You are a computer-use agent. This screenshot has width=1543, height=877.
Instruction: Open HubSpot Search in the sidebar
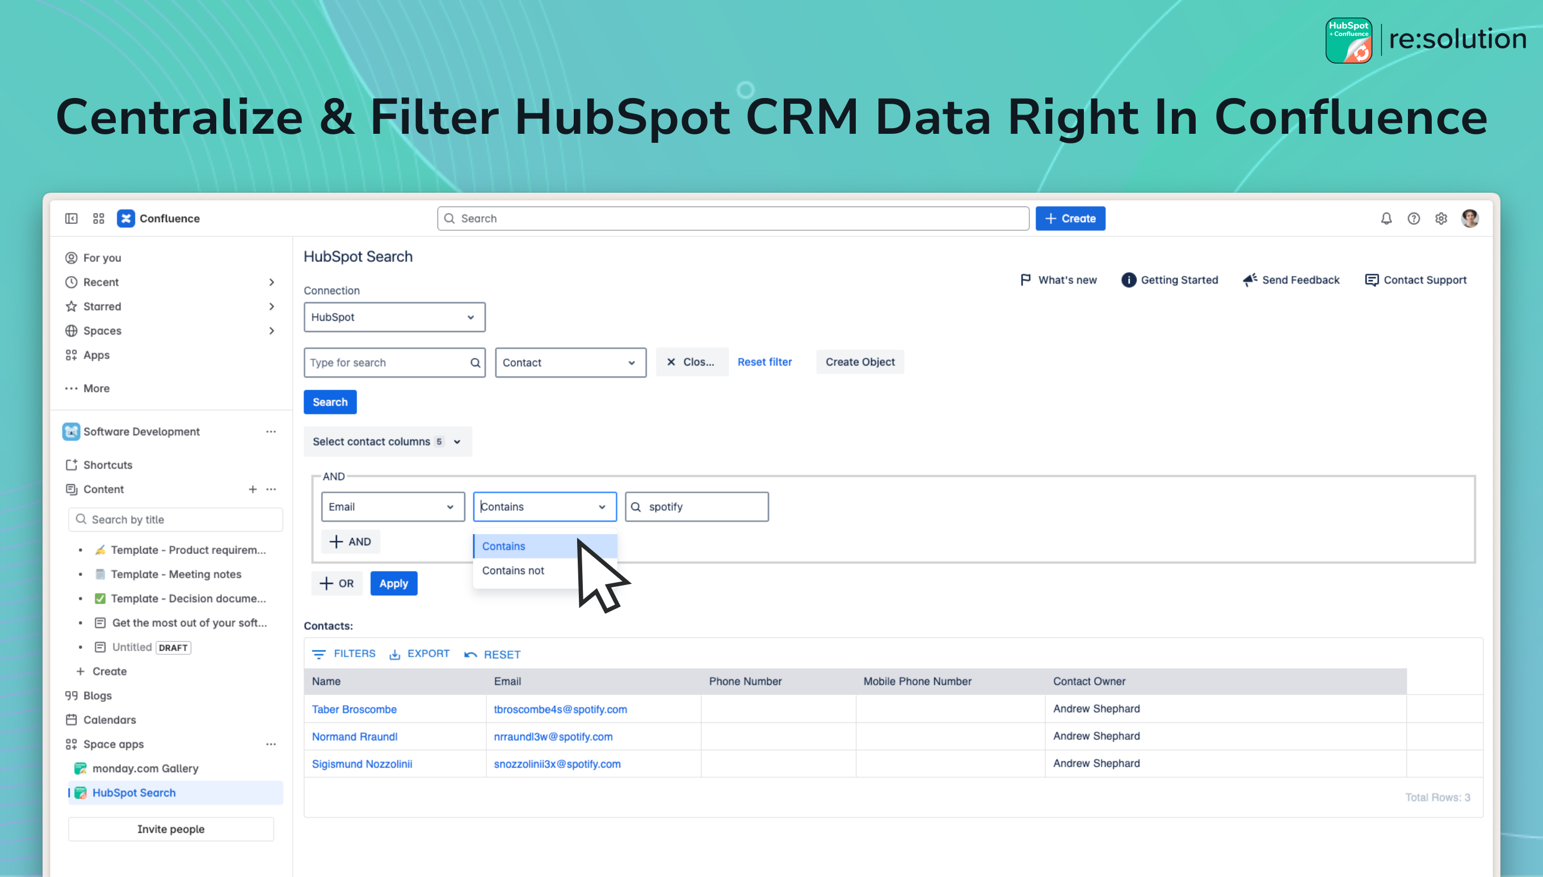point(134,793)
